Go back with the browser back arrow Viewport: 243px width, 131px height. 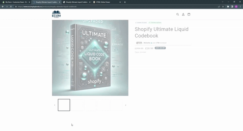click(3, 6)
